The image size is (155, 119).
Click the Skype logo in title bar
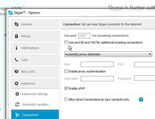(10, 13)
